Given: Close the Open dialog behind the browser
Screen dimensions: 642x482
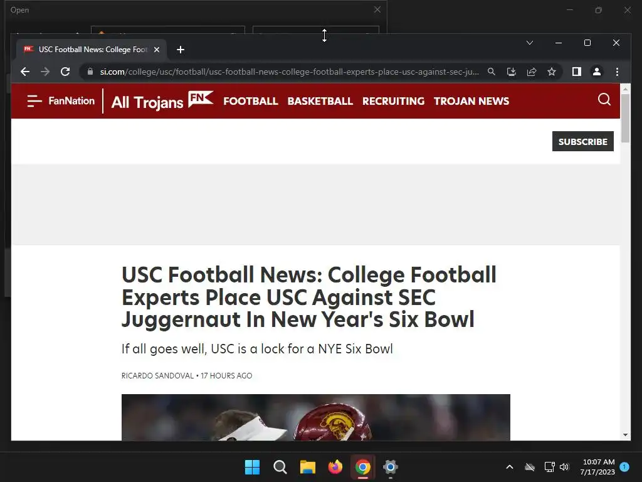Looking at the screenshot, I should pyautogui.click(x=377, y=9).
